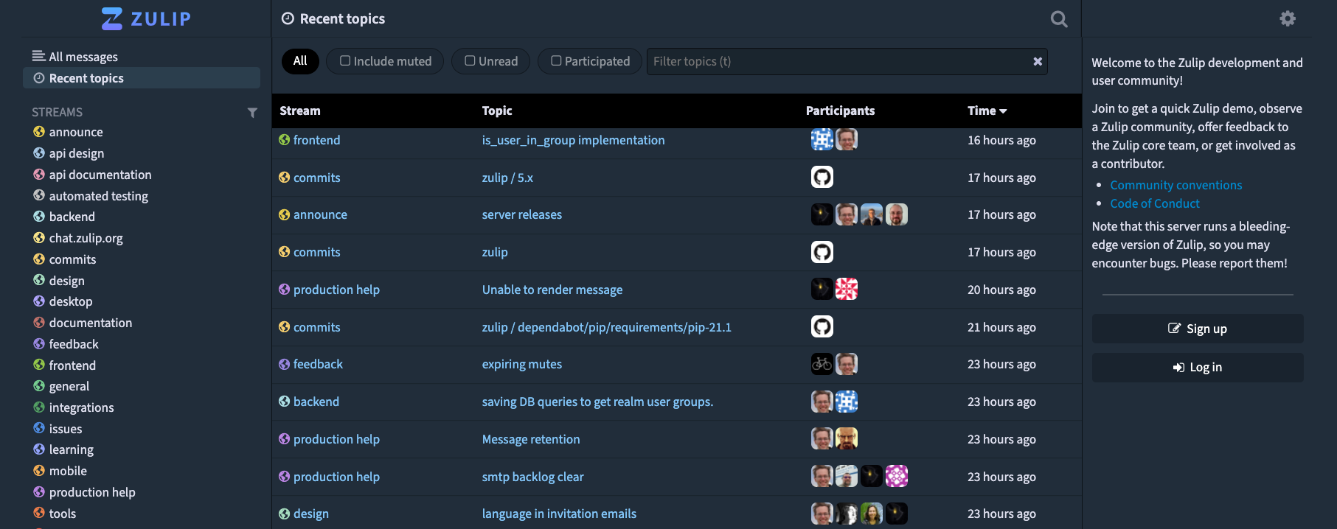Image resolution: width=1337 pixels, height=529 pixels.
Task: Enable the Include muted checkbox
Action: [345, 61]
